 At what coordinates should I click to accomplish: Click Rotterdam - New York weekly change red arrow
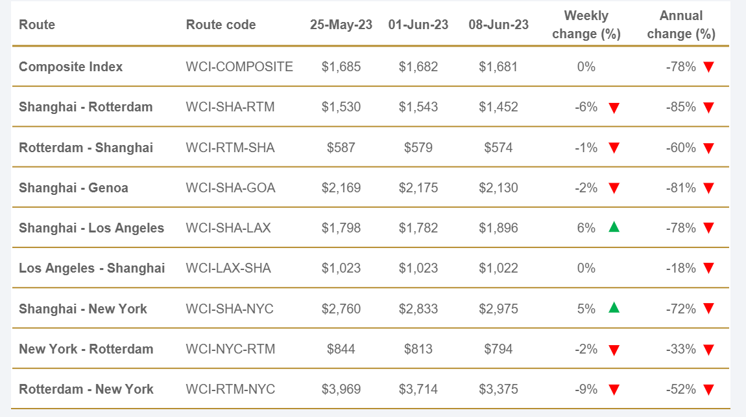614,390
